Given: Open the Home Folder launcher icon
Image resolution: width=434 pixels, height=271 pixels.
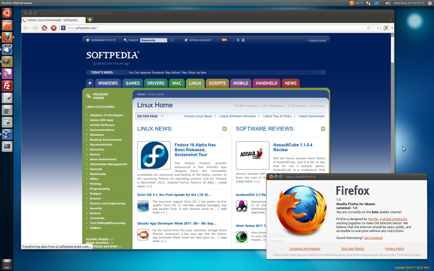Looking at the screenshot, I should coord(7,25).
